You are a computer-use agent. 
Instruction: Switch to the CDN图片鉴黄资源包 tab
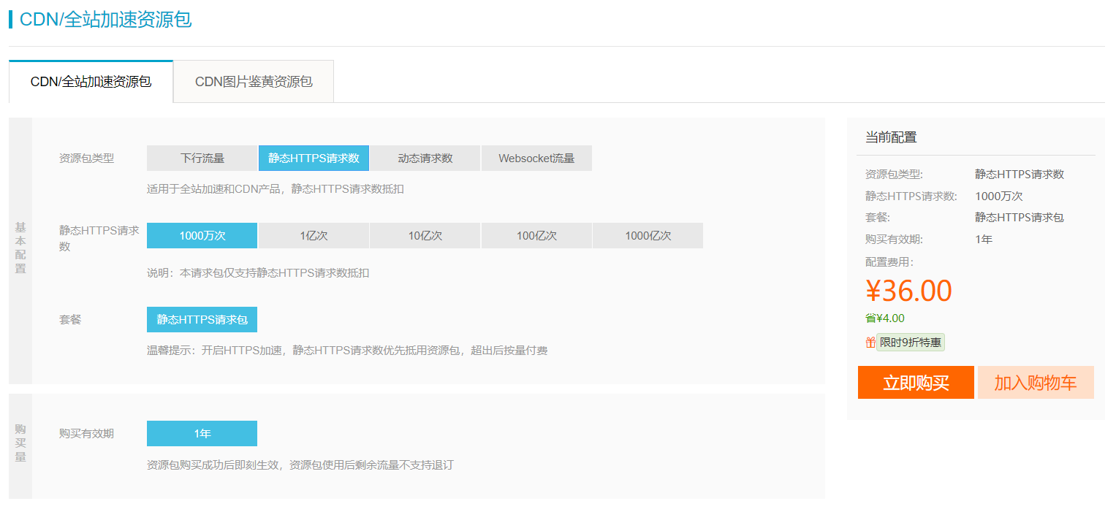[254, 82]
